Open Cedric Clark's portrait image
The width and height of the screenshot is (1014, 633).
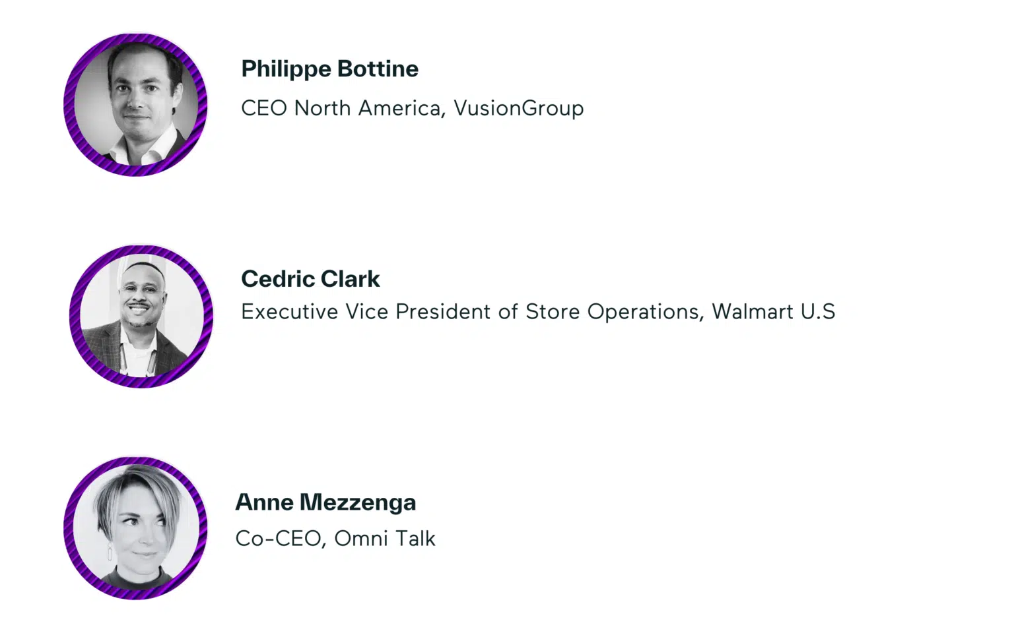click(141, 316)
